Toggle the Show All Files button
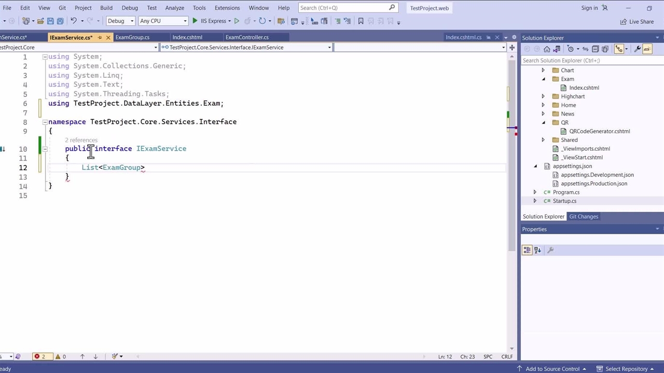This screenshot has width=664, height=373. 605,49
